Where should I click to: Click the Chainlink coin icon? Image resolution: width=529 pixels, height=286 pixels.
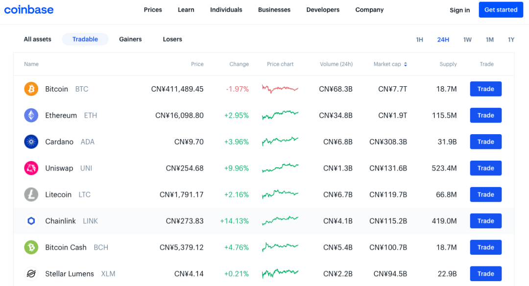point(31,221)
